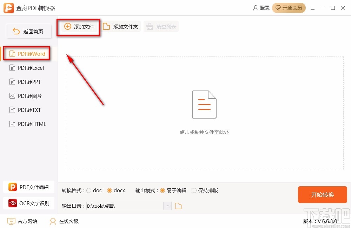Browse output directory with the ... button

point(167,206)
